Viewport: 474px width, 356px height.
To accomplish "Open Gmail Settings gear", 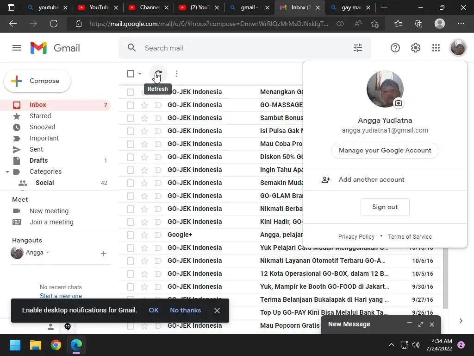I will click(x=416, y=48).
